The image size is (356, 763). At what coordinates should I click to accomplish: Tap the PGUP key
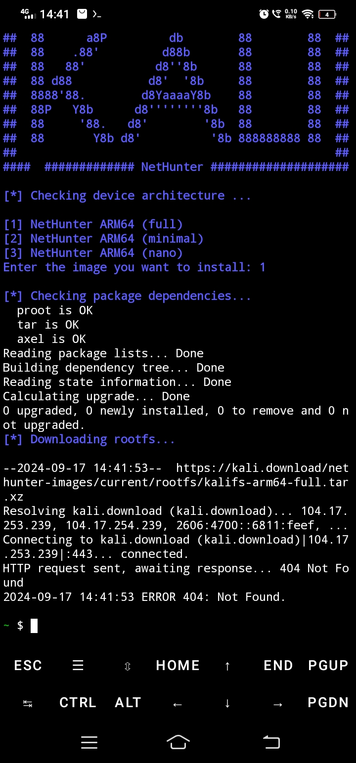click(x=328, y=665)
